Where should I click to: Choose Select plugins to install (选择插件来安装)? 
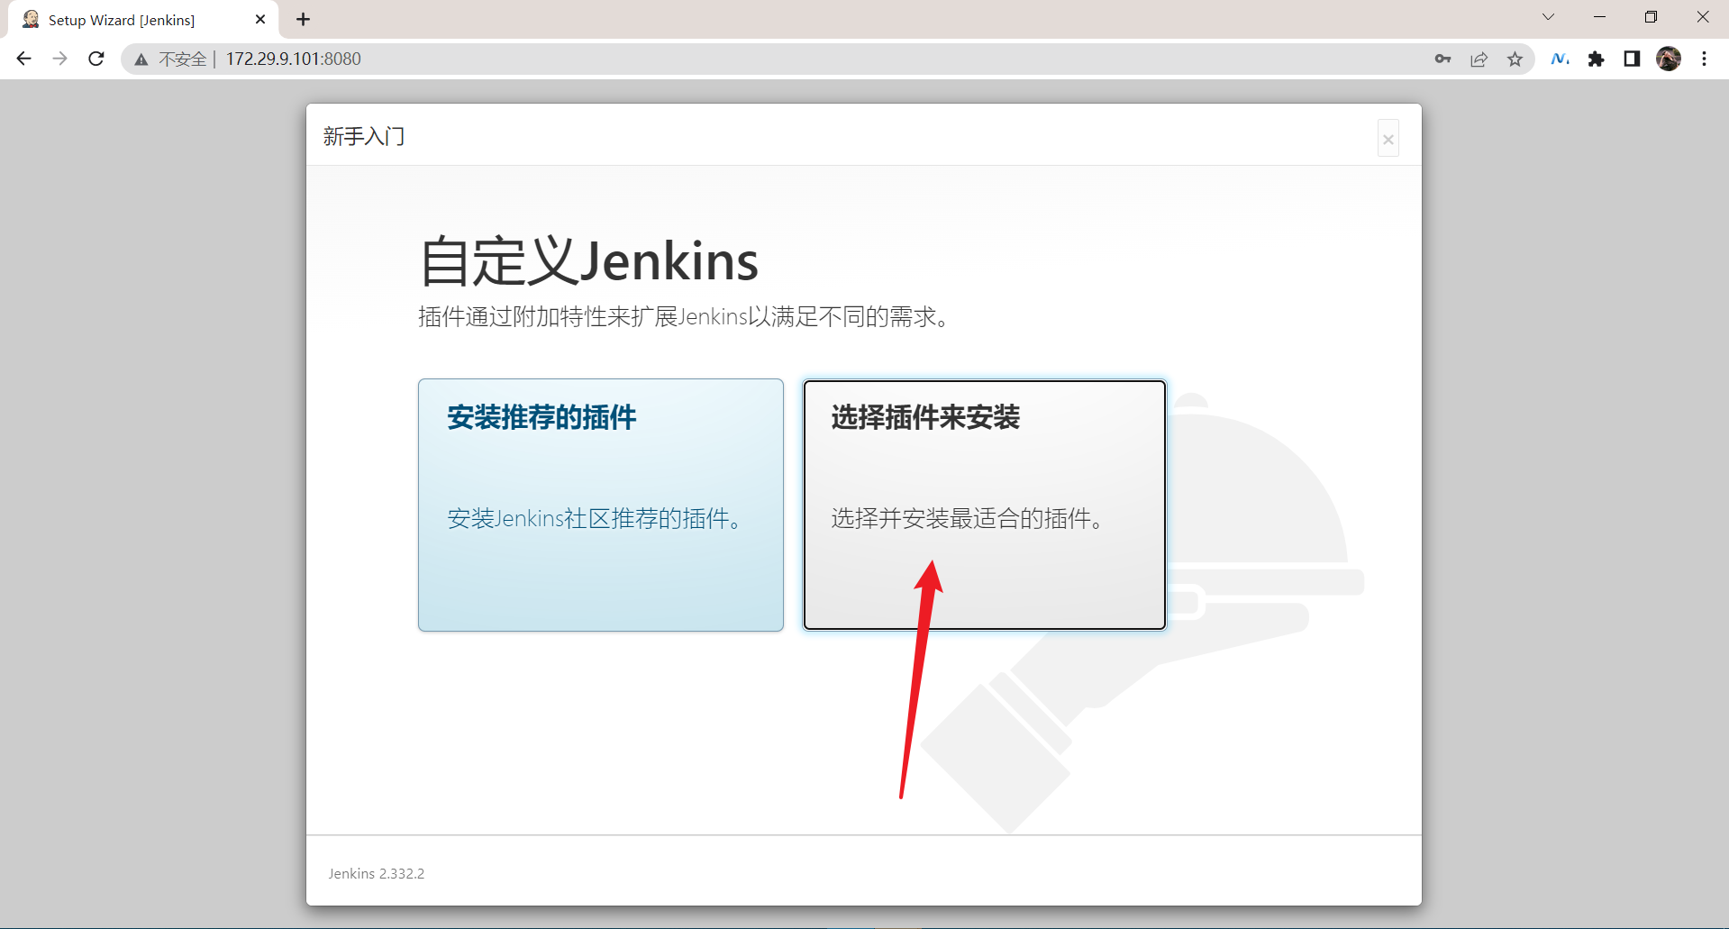click(x=985, y=505)
